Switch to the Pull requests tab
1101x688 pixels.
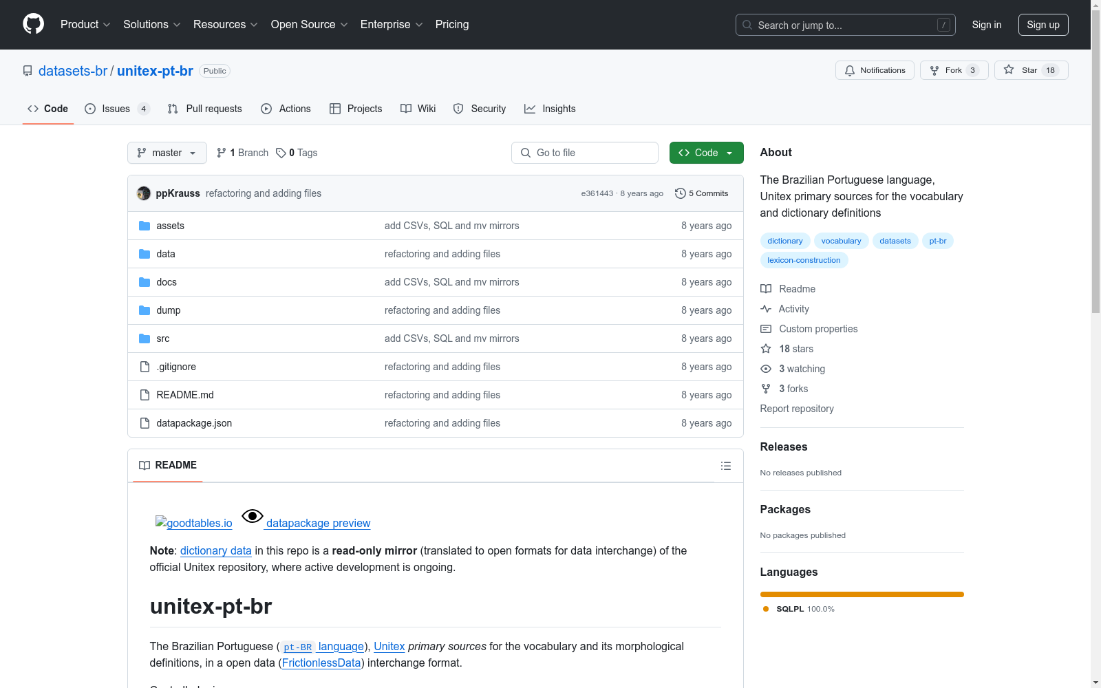click(205, 109)
